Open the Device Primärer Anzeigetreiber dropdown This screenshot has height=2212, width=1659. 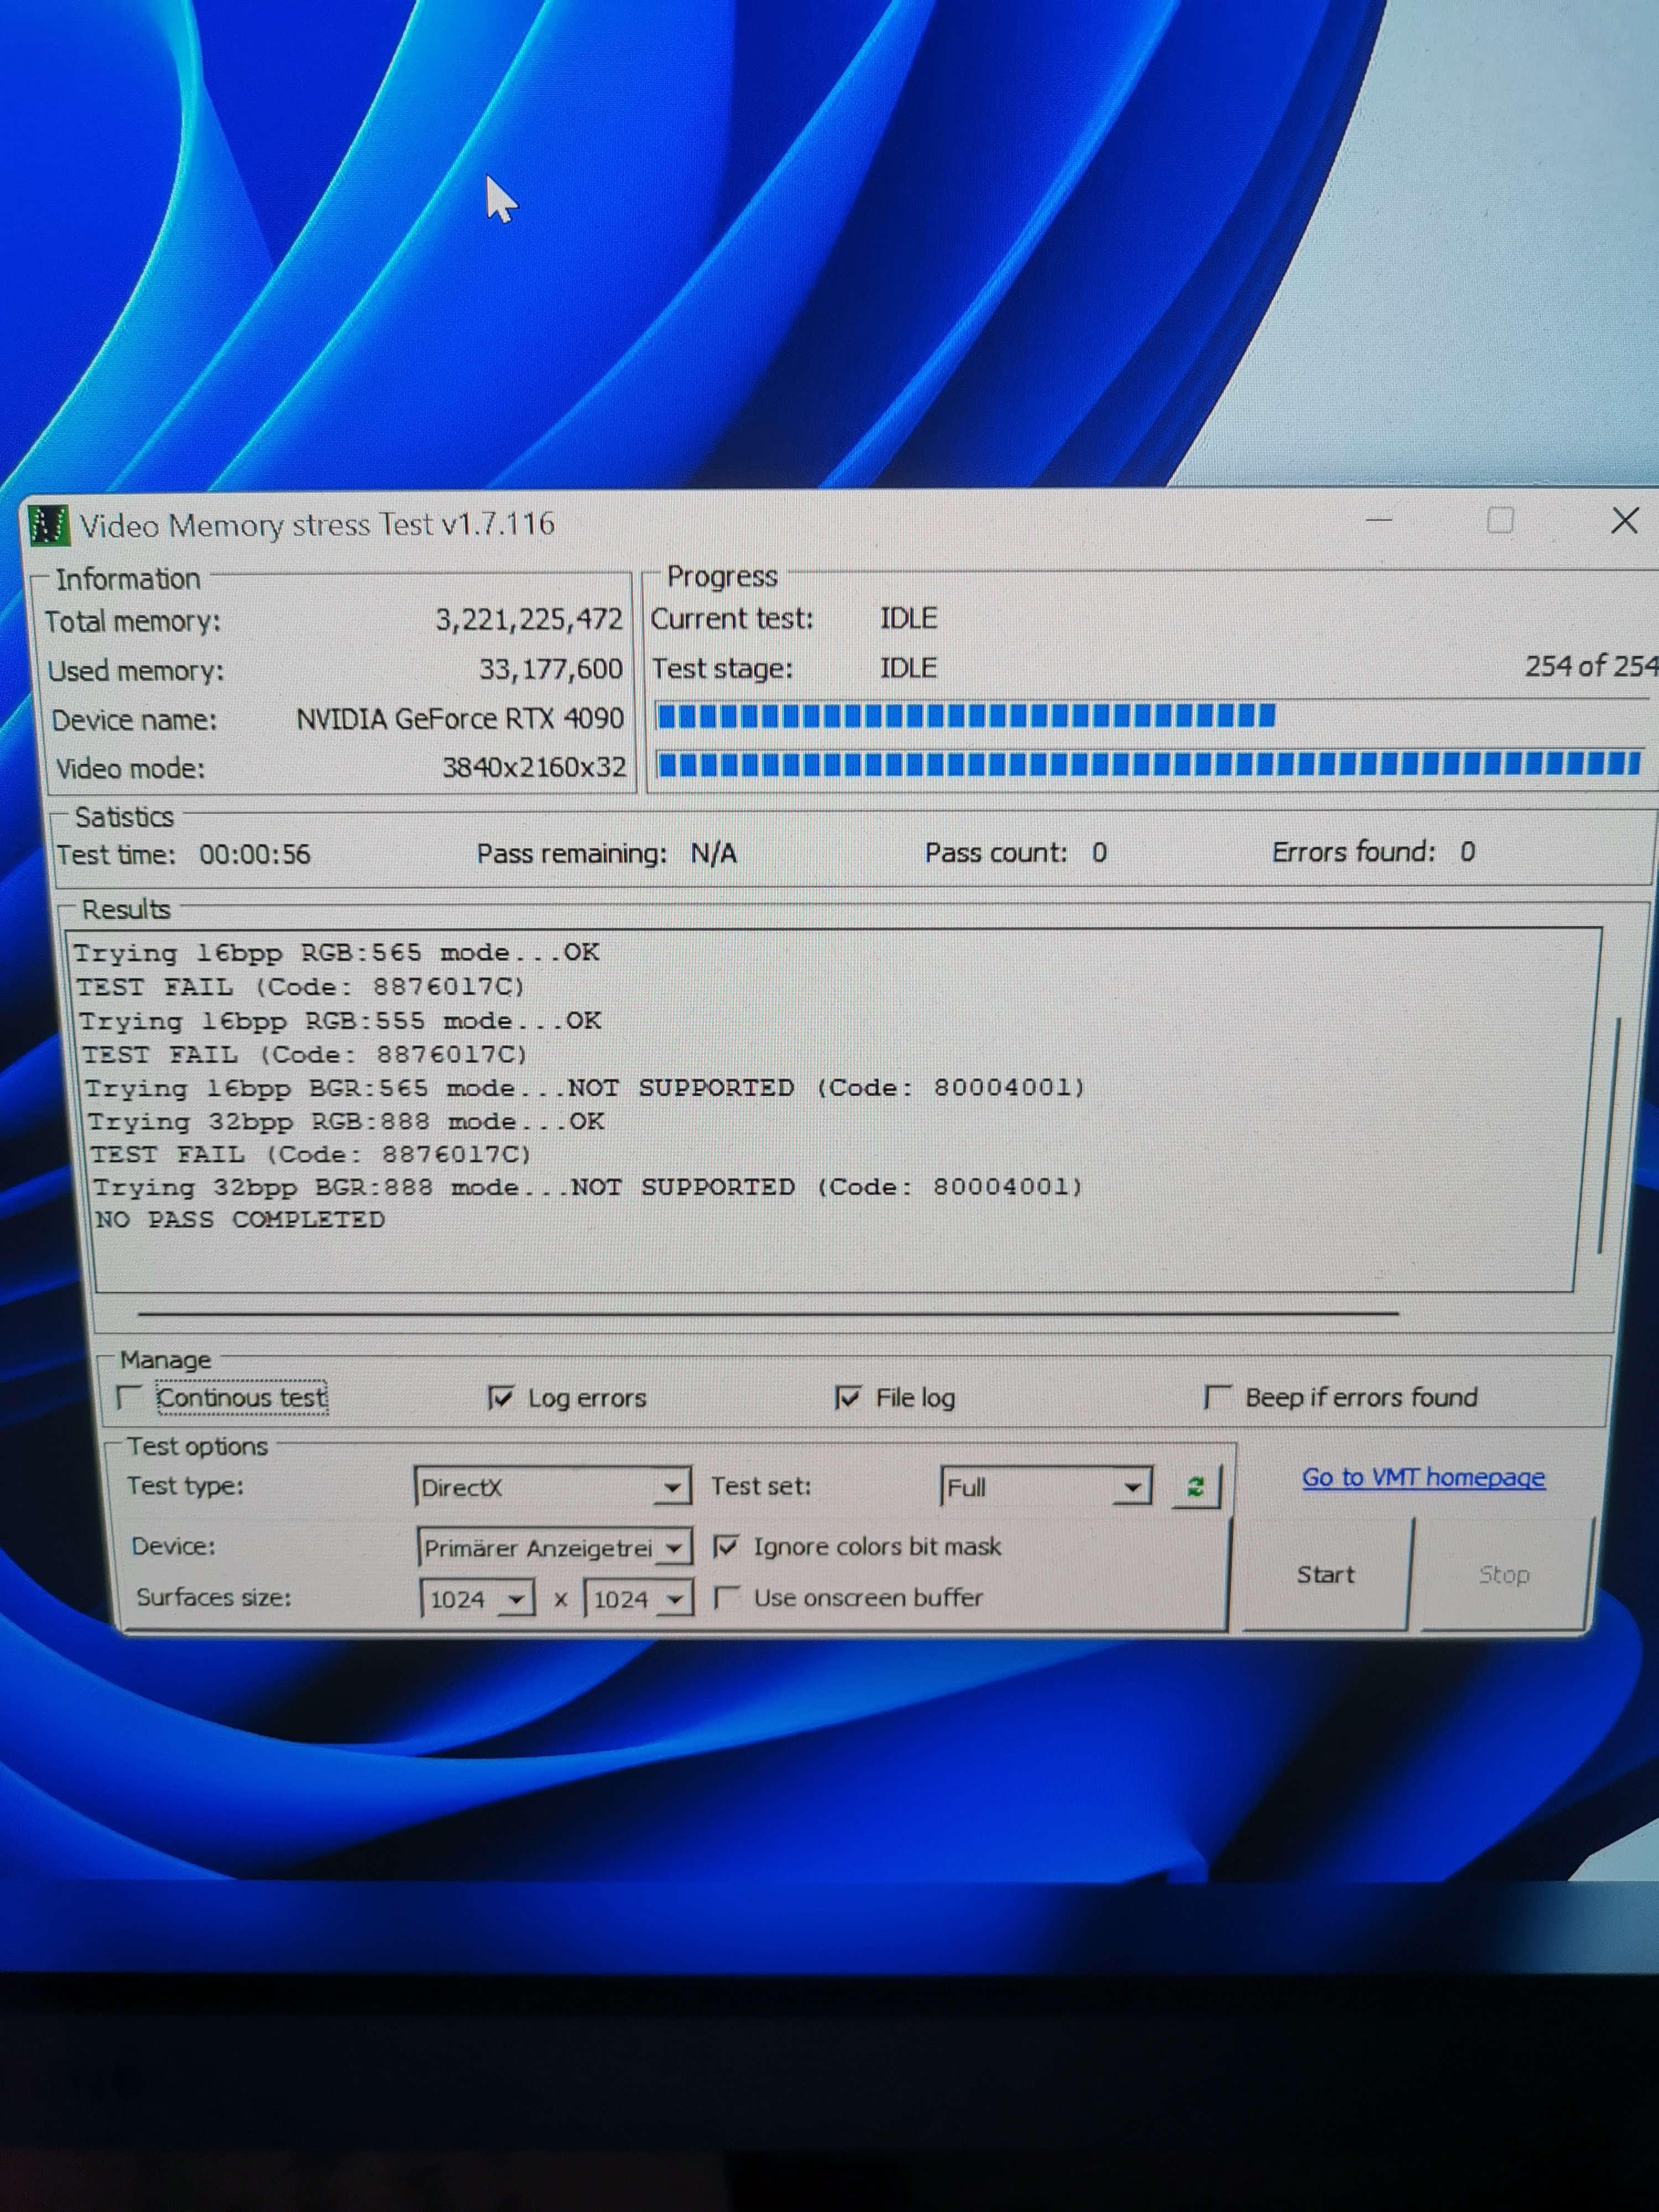coord(675,1549)
